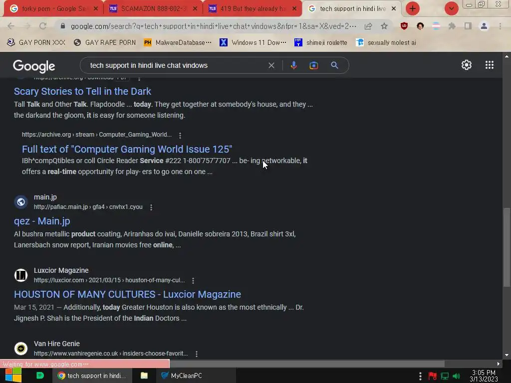Open a new tab with the plus button
The width and height of the screenshot is (511, 383).
coord(413,8)
